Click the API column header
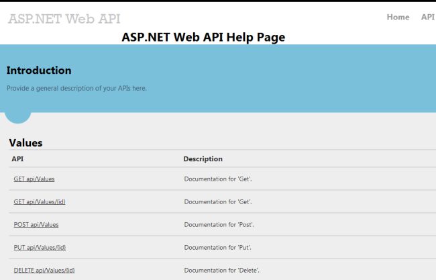The width and height of the screenshot is (436, 280). tap(17, 159)
